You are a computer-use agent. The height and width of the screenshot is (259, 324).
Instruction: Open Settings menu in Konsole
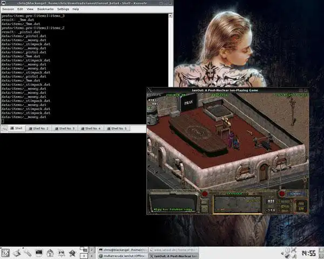(63, 9)
